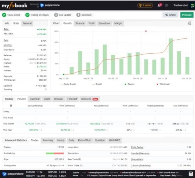Open the Daily statistics tab
This screenshot has width=195, height=178.
coord(71,140)
